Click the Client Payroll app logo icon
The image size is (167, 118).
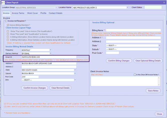click(x=3, y=2)
